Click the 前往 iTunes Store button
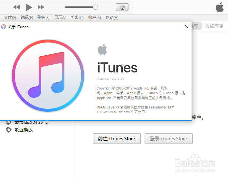The image size is (228, 178). (117, 139)
